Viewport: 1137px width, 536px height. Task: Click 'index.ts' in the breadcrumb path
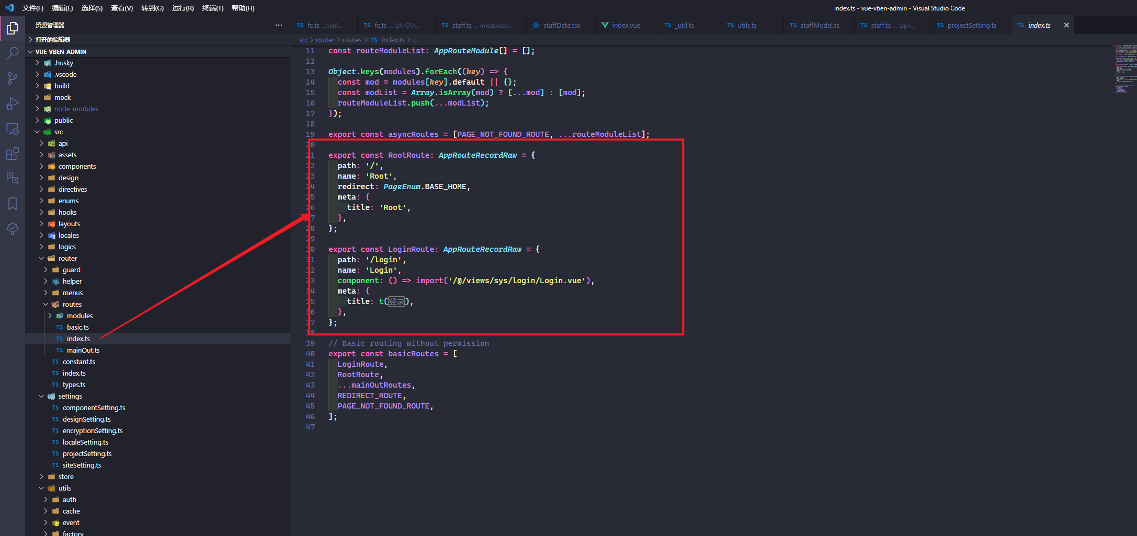tap(392, 40)
